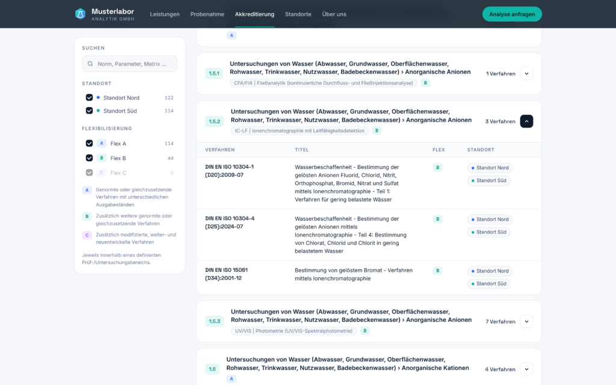Click the UV/VIS Photometrie method tag

[x=294, y=331]
